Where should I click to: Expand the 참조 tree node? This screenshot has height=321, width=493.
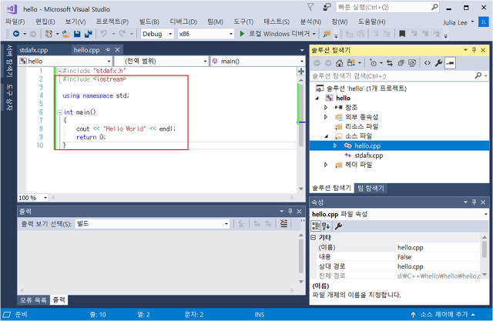coord(326,108)
